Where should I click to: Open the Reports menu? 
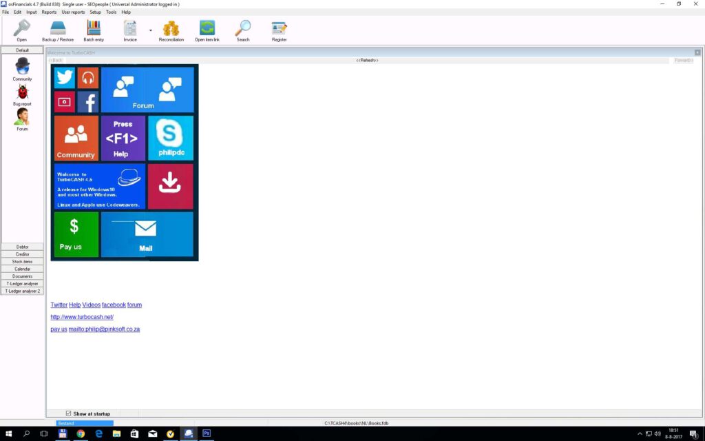click(49, 12)
